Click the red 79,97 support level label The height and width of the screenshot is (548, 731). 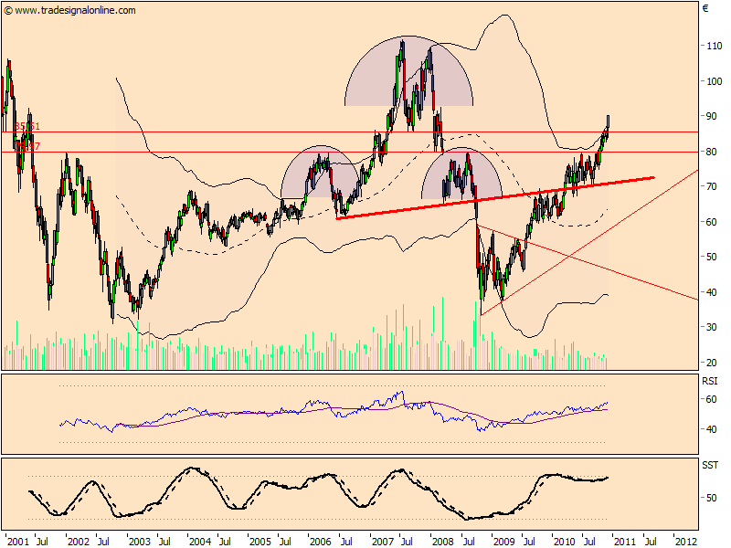tap(27, 146)
